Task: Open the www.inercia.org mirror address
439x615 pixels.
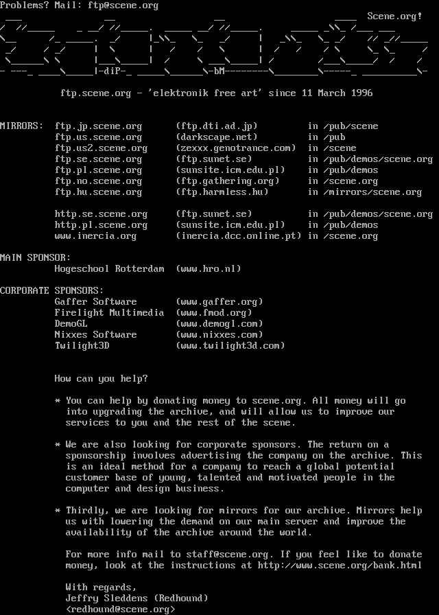Action: [x=95, y=236]
